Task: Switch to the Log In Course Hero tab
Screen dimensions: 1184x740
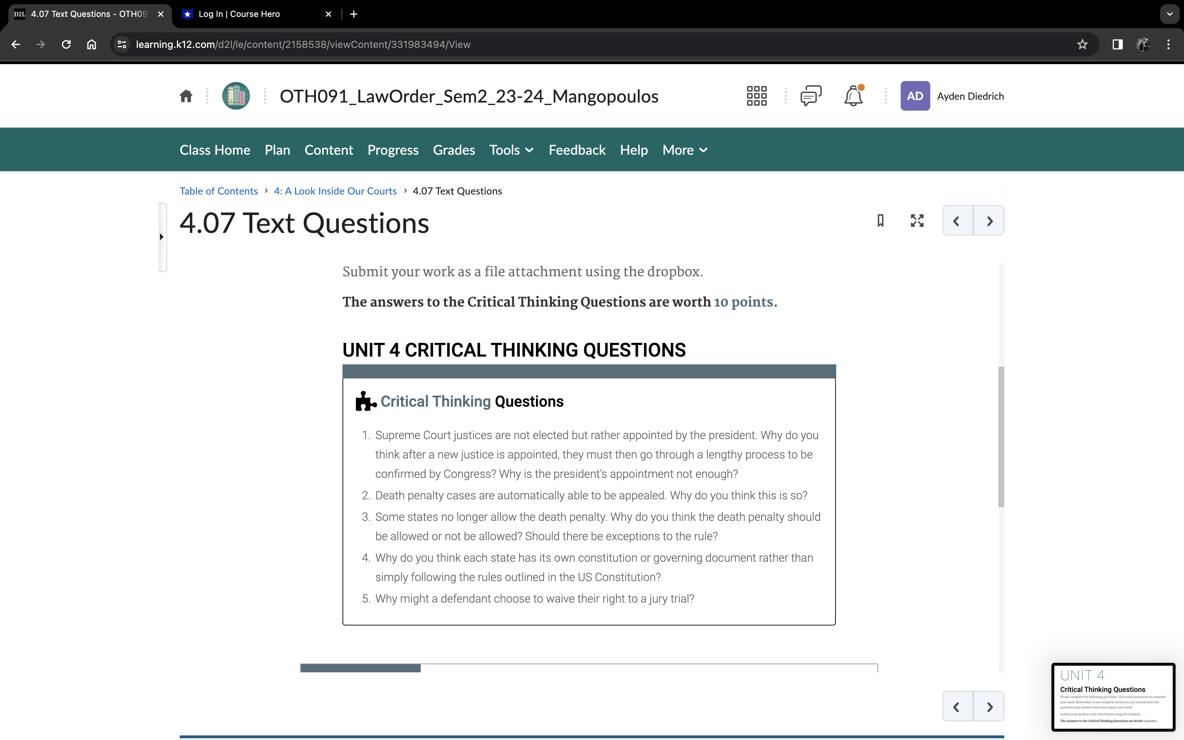Action: click(239, 14)
